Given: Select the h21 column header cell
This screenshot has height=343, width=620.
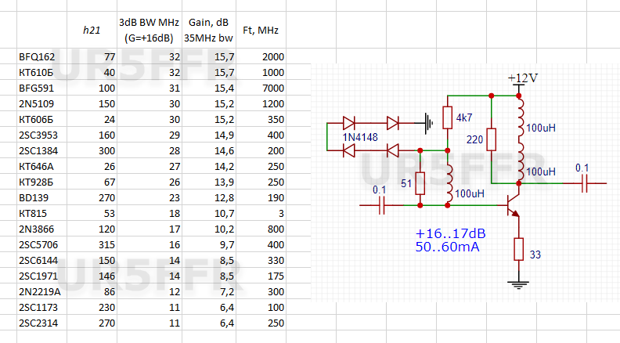Looking at the screenshot, I should (92, 30).
